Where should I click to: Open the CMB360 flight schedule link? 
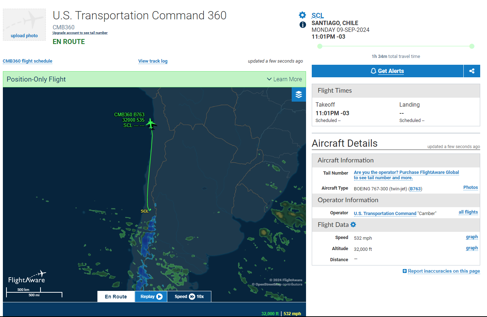[28, 61]
